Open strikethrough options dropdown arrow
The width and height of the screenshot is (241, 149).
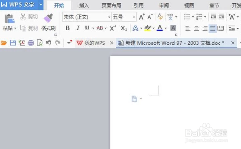click(x=105, y=28)
